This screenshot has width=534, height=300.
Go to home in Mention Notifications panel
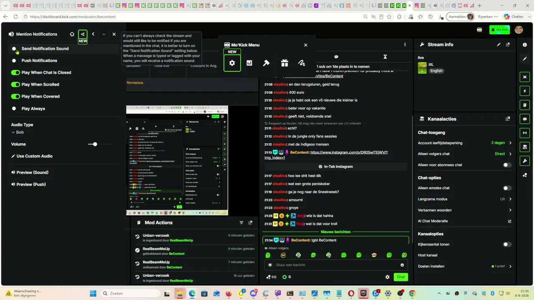tap(72, 34)
